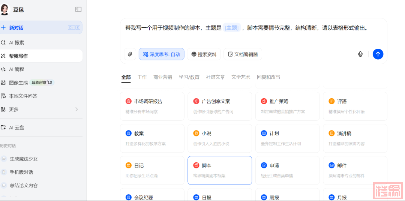Click the AI 搜索 magnifier icon

click(x=3, y=43)
